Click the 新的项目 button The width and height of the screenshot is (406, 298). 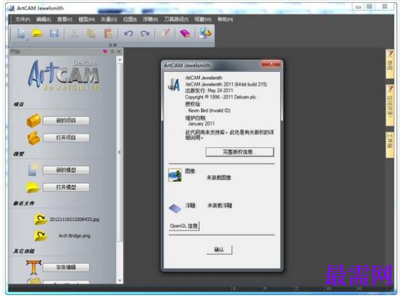[66, 120]
